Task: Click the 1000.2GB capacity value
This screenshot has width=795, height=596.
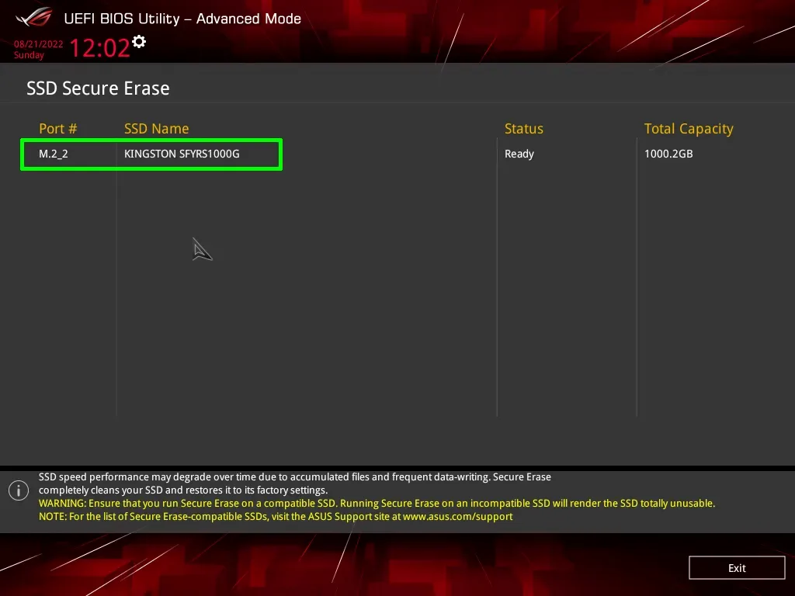Action: click(668, 154)
